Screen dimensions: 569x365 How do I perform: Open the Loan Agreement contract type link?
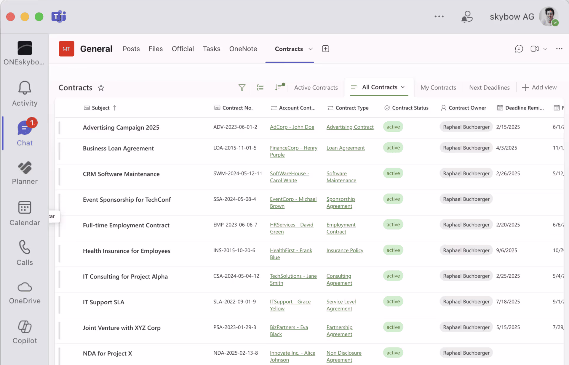point(346,148)
